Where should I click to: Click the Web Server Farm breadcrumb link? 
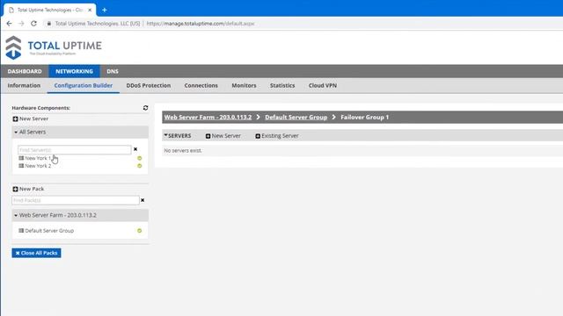point(208,117)
